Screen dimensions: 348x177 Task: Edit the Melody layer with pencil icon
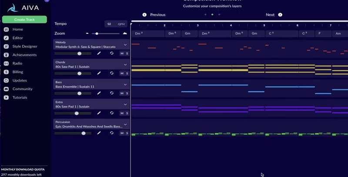(99, 53)
